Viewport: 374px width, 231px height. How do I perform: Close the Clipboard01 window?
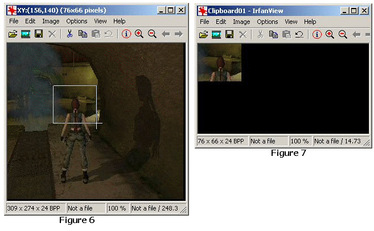[x=364, y=11]
